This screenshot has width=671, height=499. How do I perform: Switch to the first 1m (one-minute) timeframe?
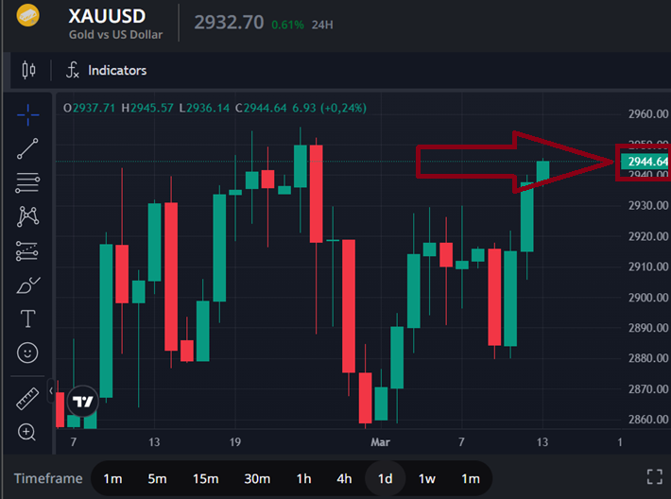pos(113,478)
